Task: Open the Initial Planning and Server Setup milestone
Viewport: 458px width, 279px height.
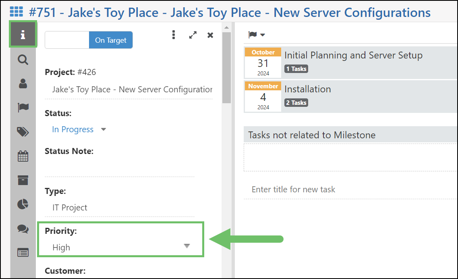Action: [x=353, y=55]
